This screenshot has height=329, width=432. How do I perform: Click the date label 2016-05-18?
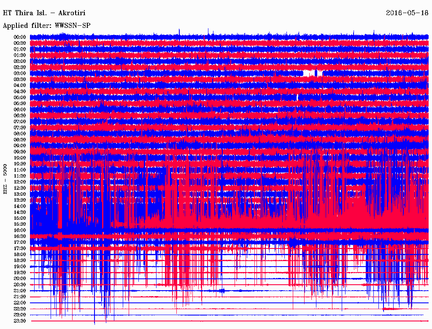(407, 13)
